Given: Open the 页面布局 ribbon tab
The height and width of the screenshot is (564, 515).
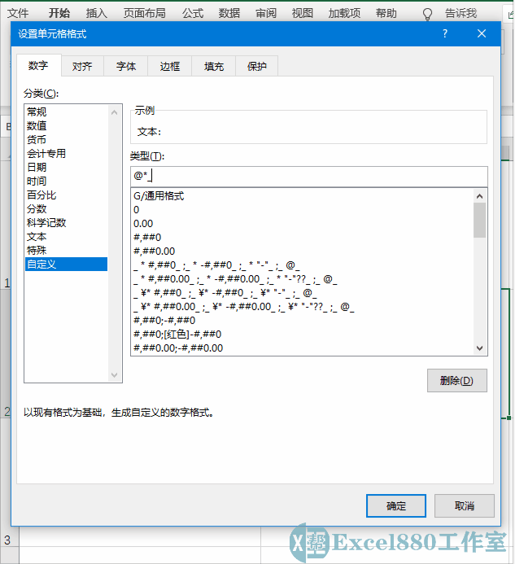Looking at the screenshot, I should pyautogui.click(x=144, y=13).
